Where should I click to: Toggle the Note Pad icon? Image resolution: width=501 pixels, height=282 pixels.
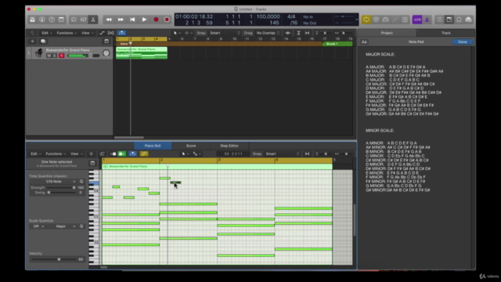coord(449,20)
